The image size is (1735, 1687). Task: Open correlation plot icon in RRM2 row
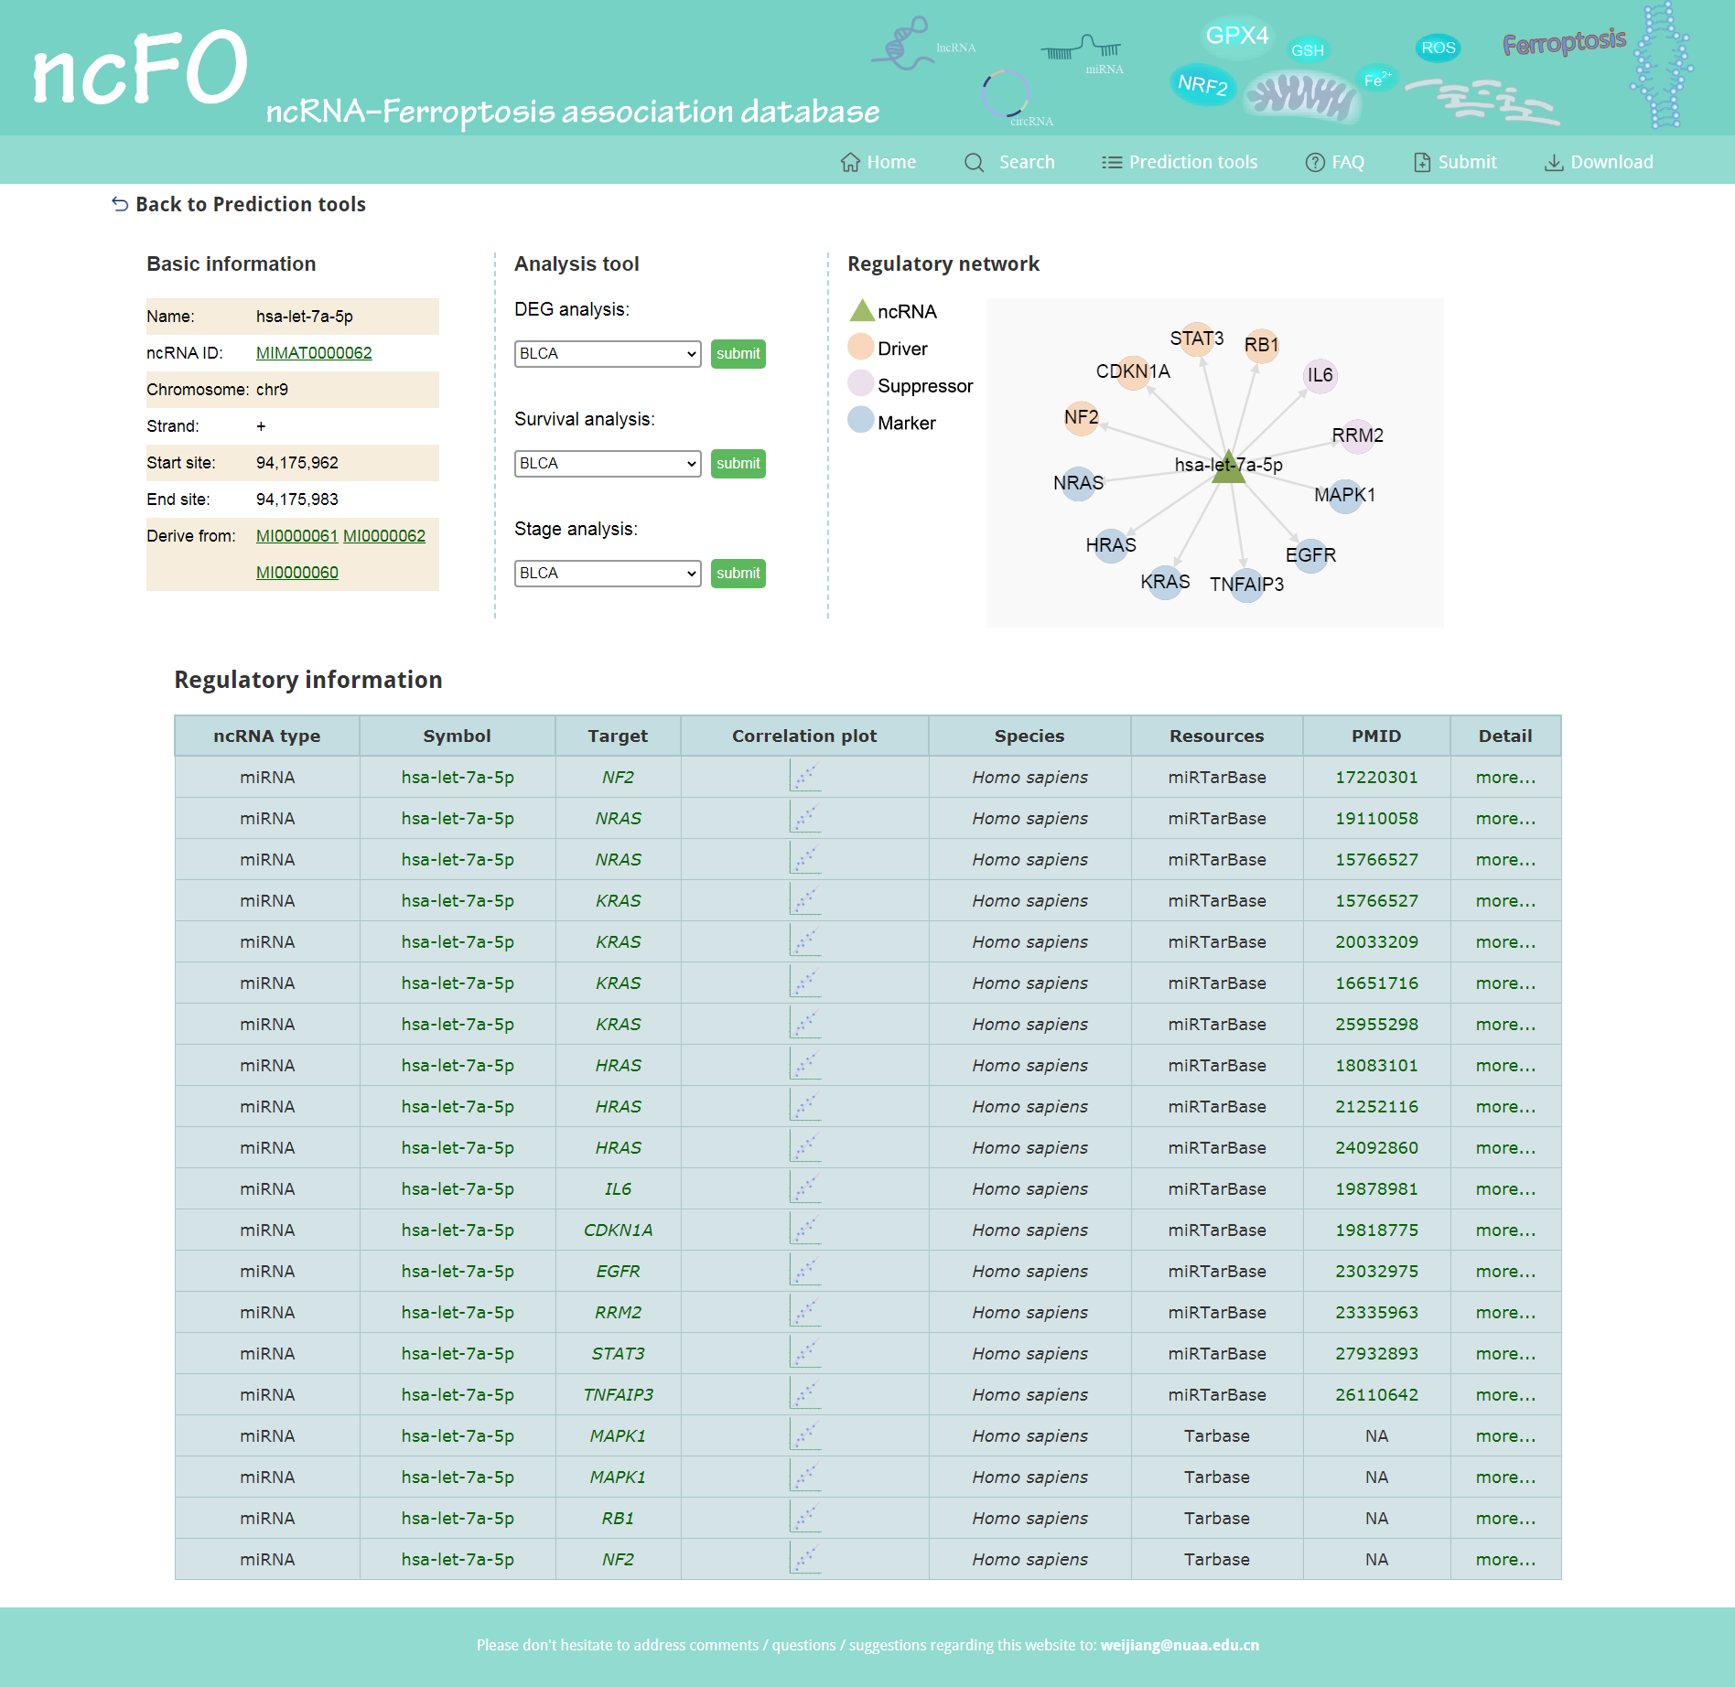[805, 1312]
